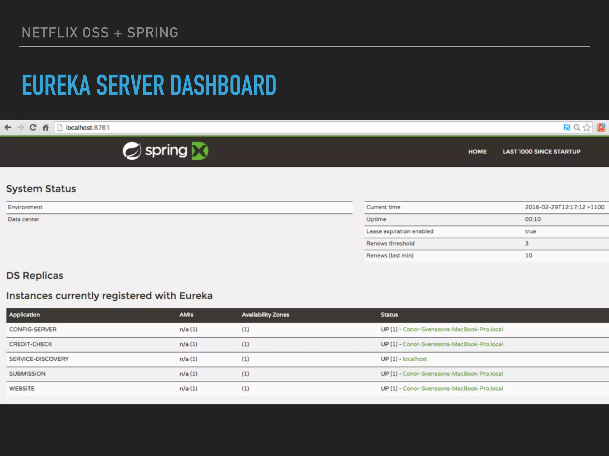Open the WEBSITE instance host link
Screen dimensions: 609x456
coord(453,389)
